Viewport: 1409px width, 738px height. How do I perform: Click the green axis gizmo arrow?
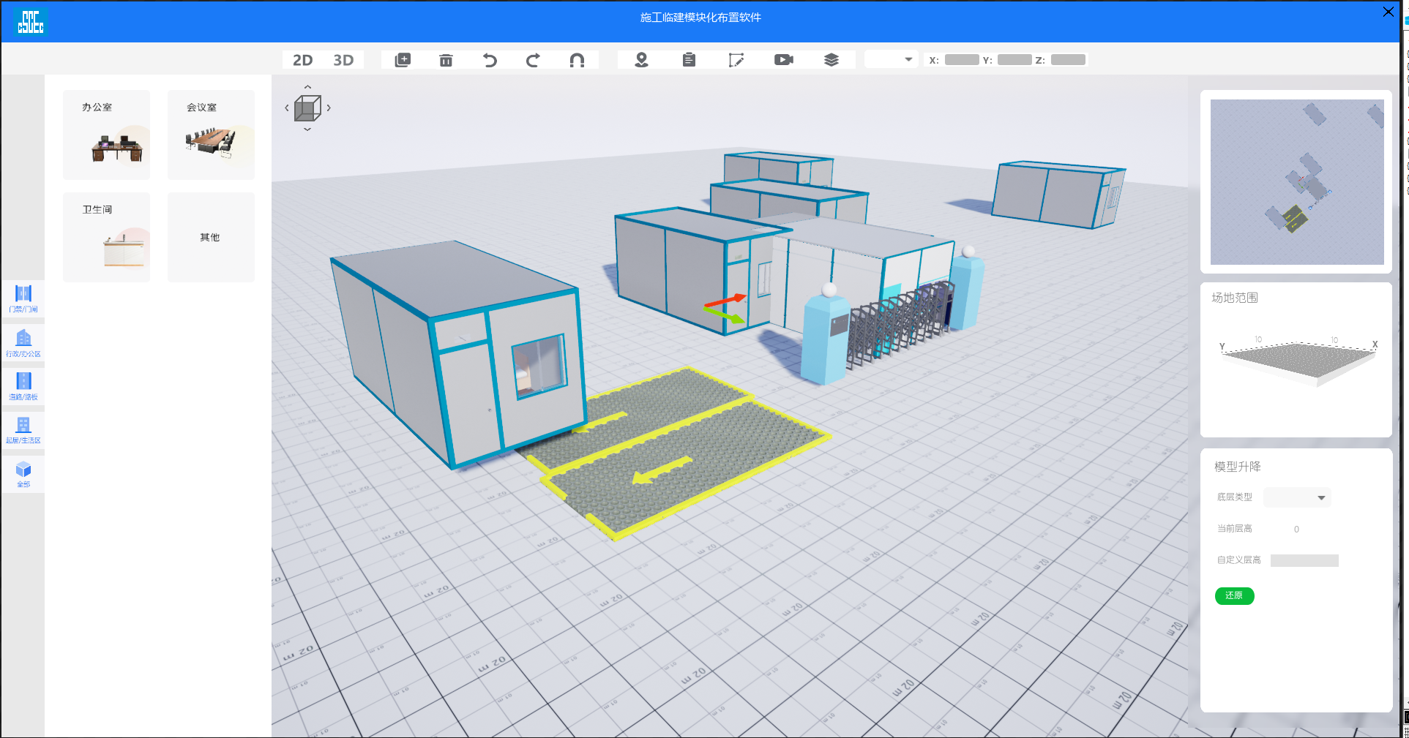[725, 315]
